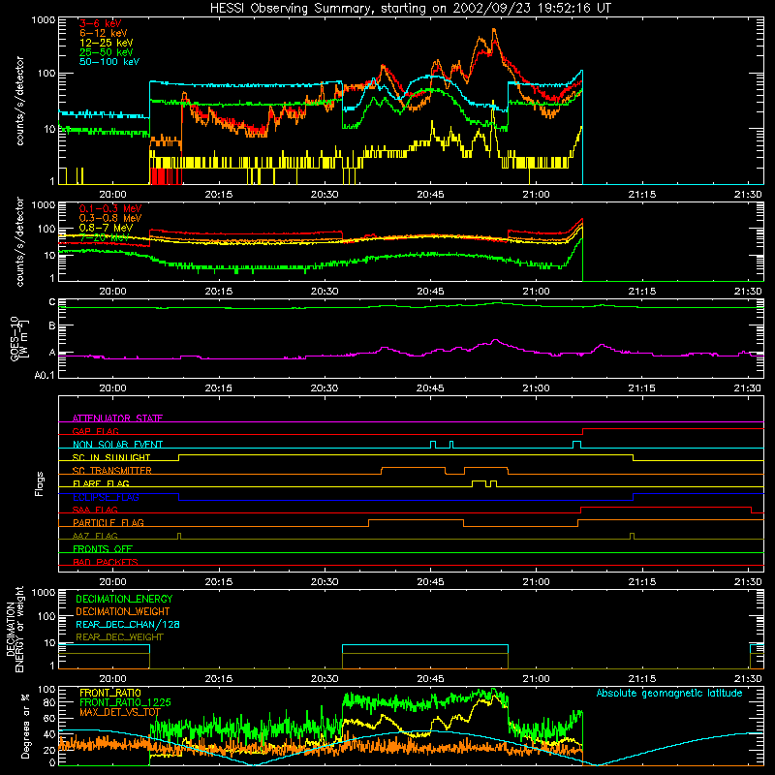Click the vertical Flags axis label
The width and height of the screenshot is (775, 775).
40,483
